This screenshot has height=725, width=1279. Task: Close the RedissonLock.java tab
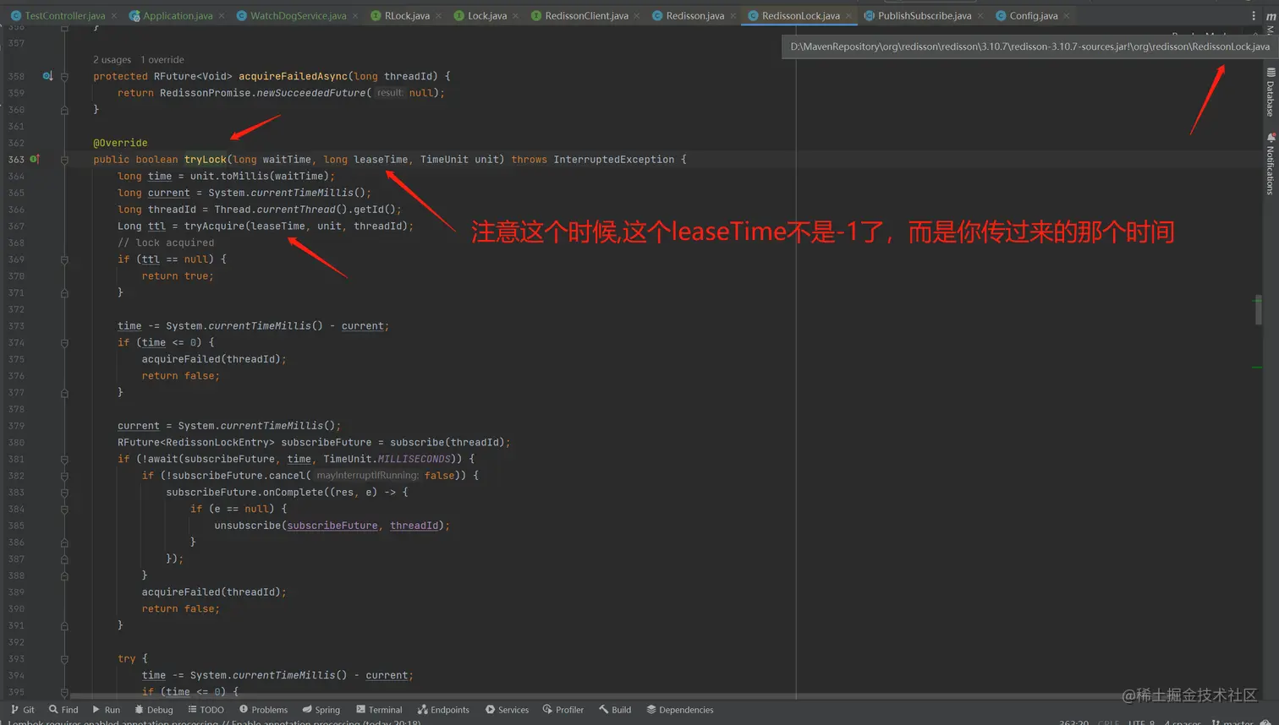click(848, 16)
